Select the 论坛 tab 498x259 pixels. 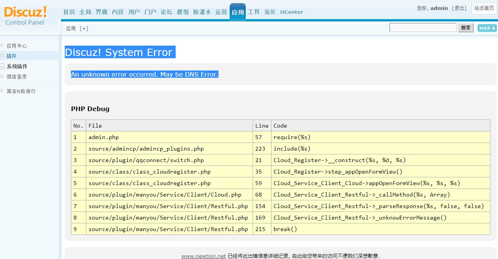pyautogui.click(x=166, y=12)
